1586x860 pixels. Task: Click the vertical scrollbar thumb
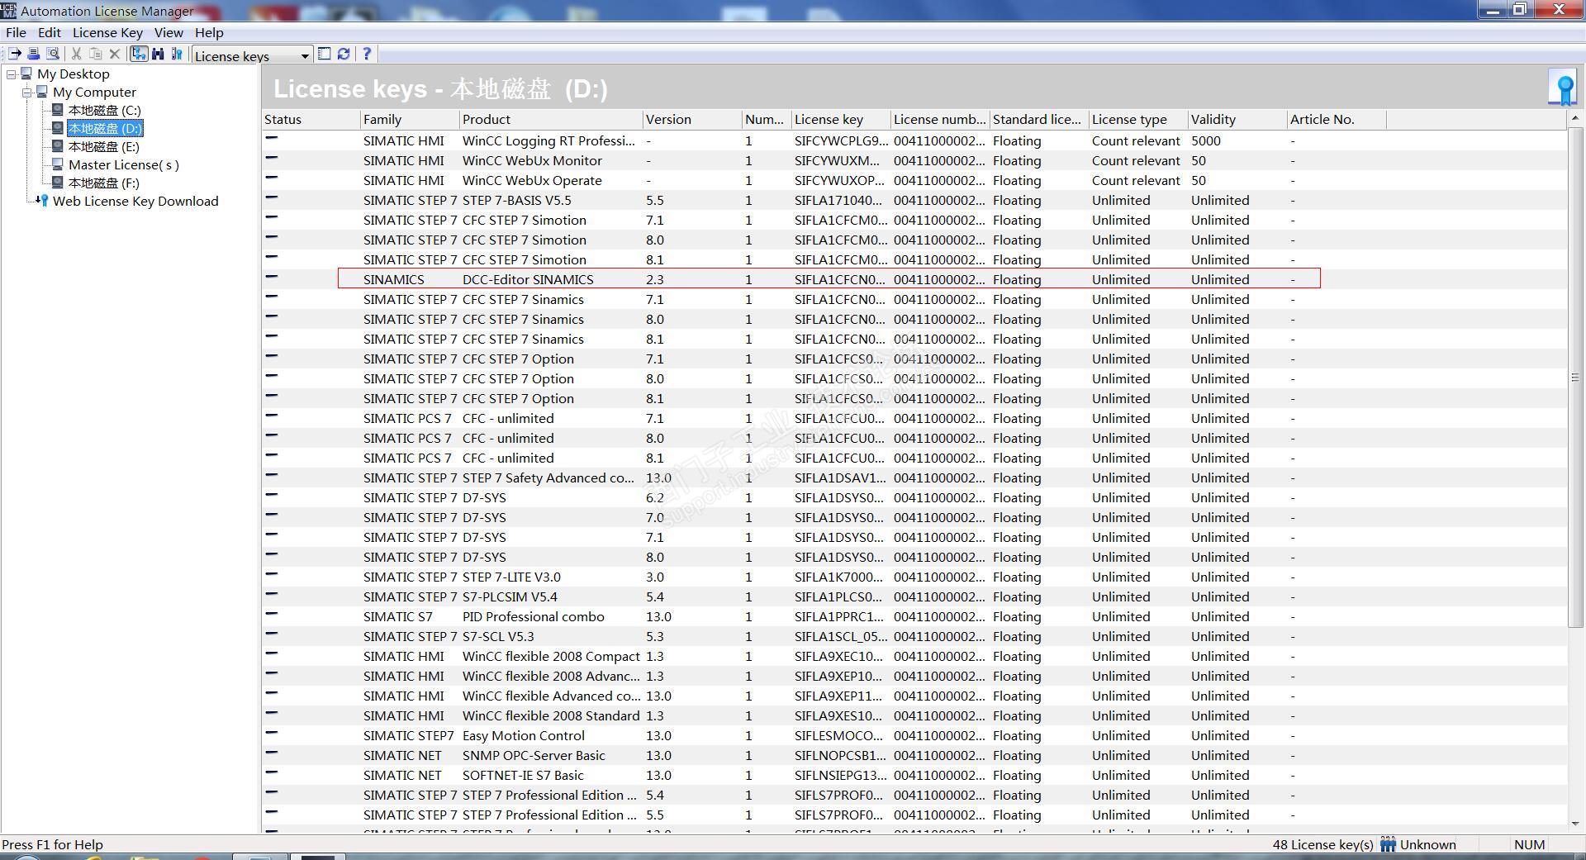coord(1575,377)
